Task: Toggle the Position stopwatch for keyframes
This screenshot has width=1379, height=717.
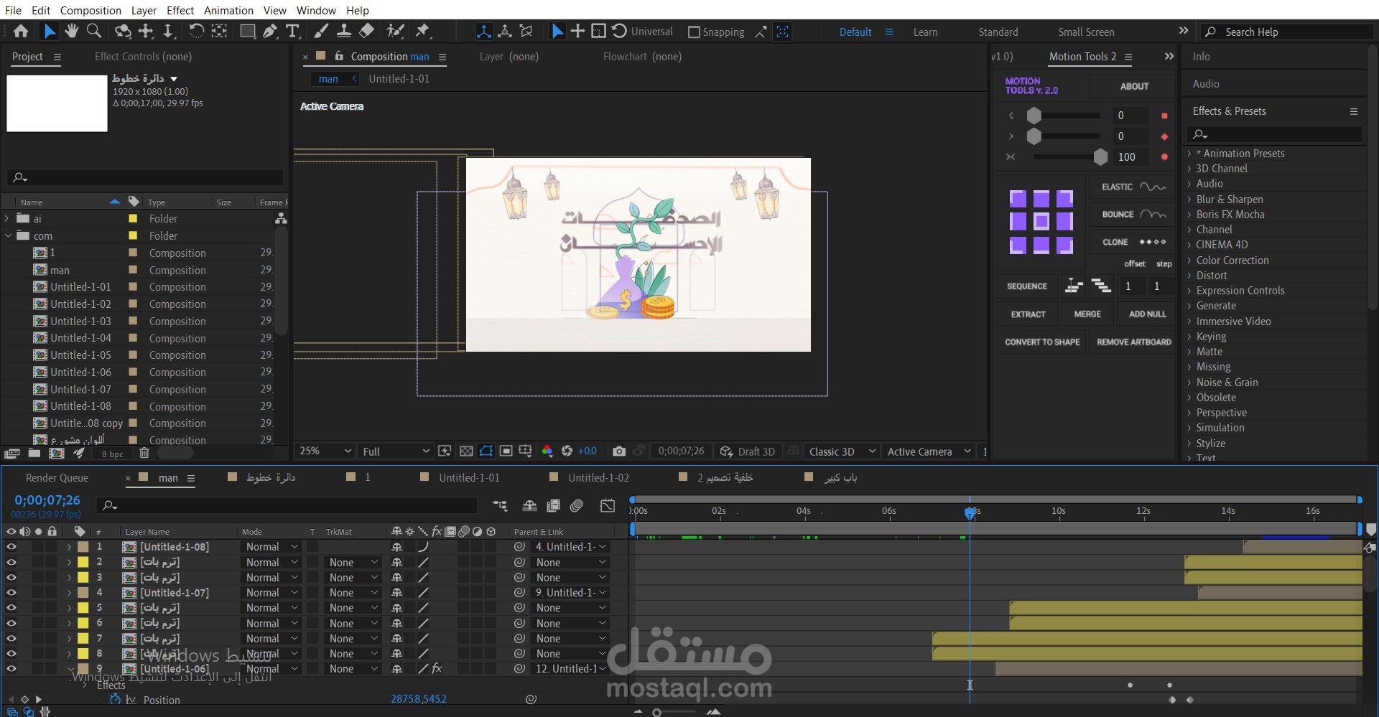Action: [115, 699]
